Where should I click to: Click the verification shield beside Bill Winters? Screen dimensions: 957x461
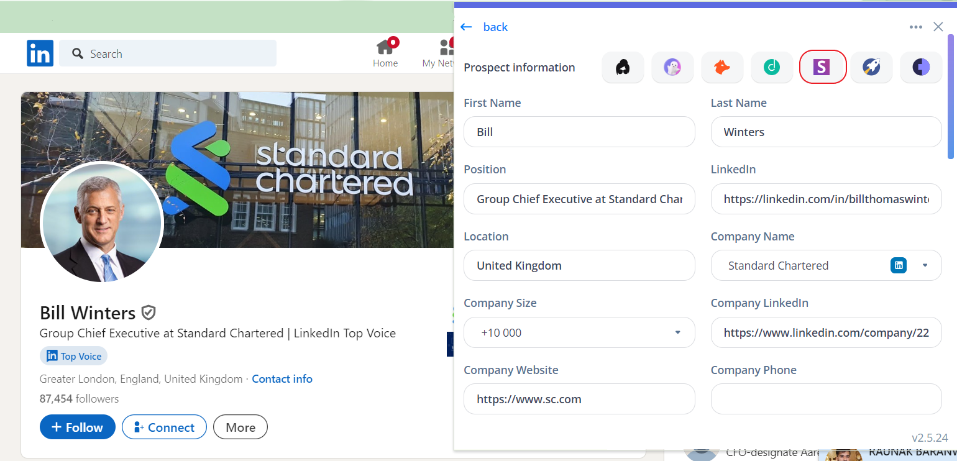pos(148,312)
